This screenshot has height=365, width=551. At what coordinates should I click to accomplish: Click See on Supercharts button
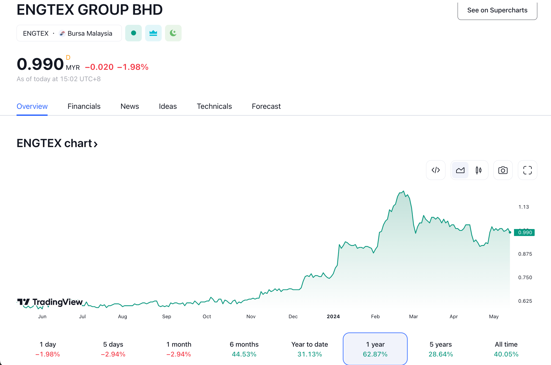[x=497, y=10]
